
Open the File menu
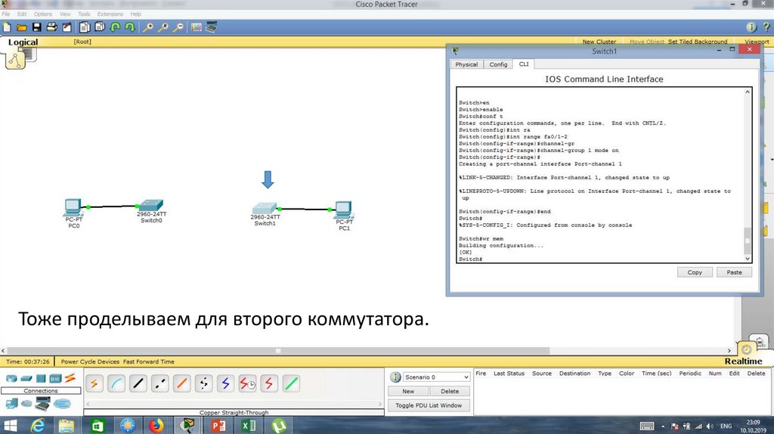(6, 14)
